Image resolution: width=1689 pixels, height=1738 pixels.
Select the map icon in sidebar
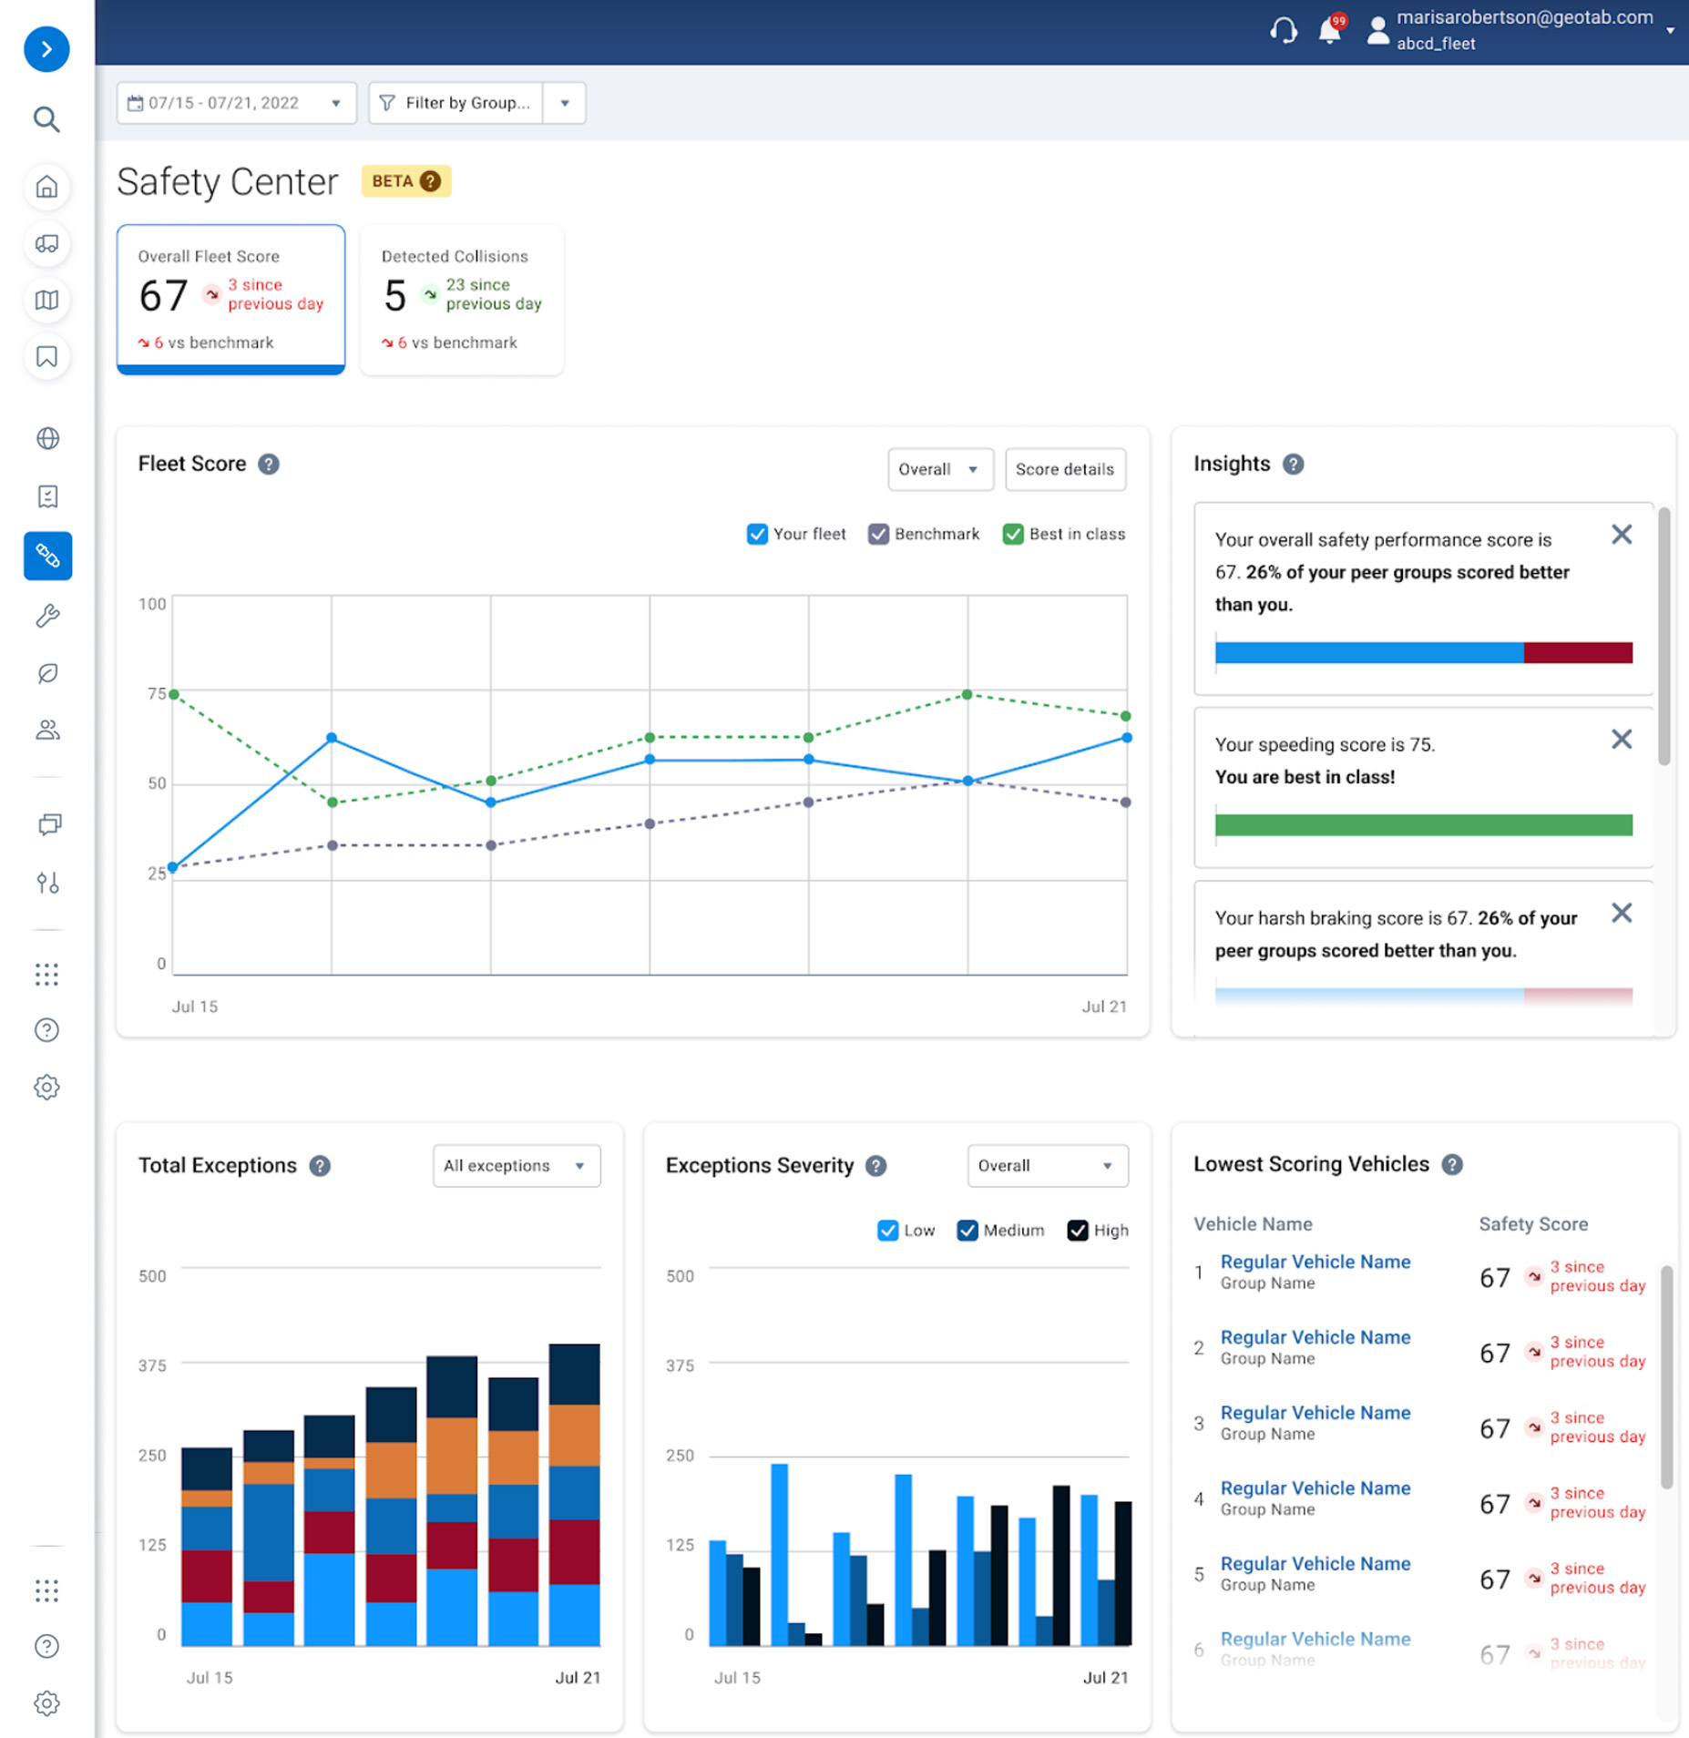tap(46, 300)
